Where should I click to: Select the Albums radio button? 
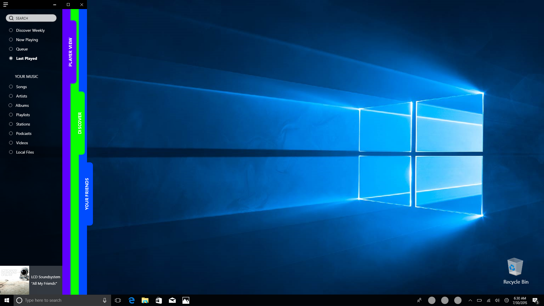(10, 105)
